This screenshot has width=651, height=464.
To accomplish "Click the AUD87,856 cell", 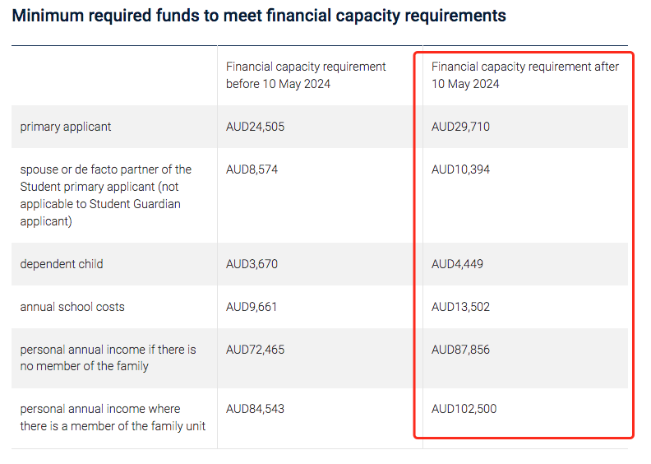I will pyautogui.click(x=460, y=350).
